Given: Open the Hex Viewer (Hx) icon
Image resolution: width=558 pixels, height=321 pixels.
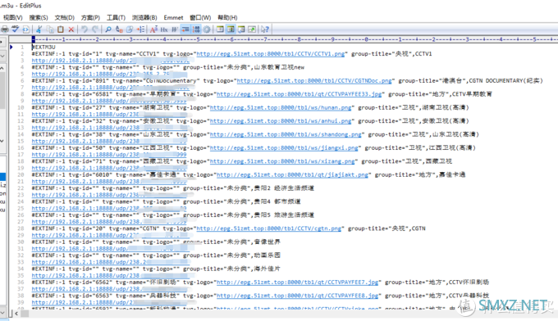Looking at the screenshot, I should (164, 29).
